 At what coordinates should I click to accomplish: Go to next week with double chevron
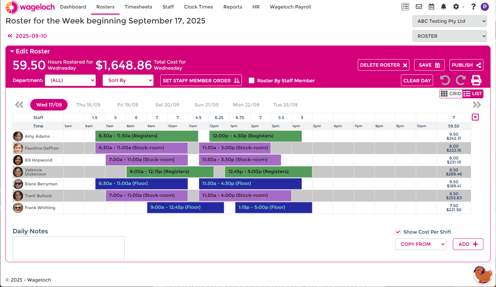477,105
